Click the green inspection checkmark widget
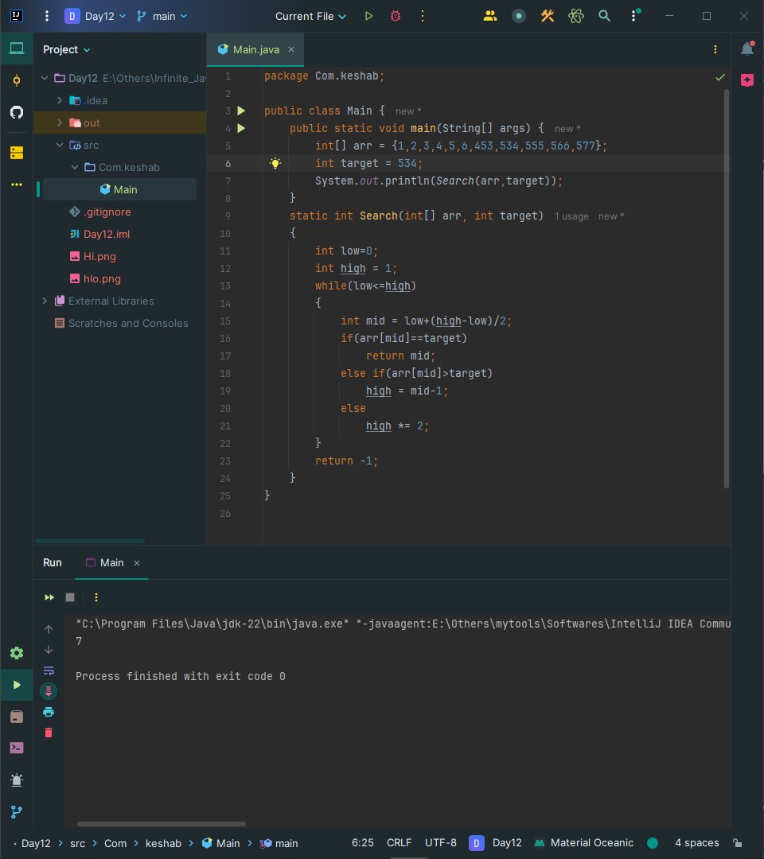 coord(719,76)
